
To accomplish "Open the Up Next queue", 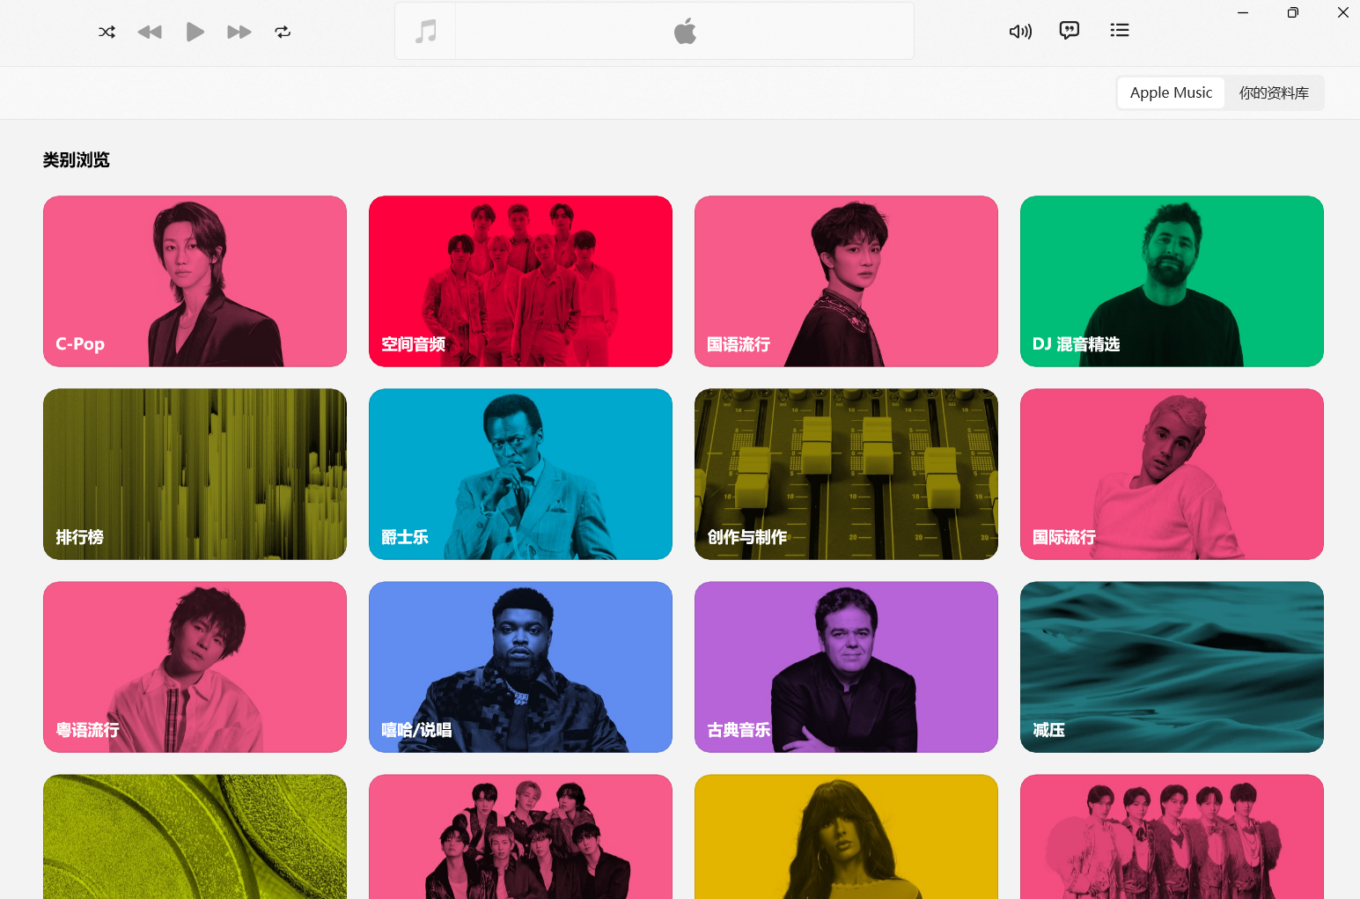I will [x=1119, y=30].
